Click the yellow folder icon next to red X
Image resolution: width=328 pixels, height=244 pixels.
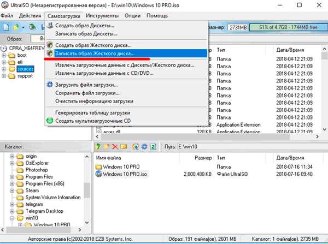tap(124, 146)
